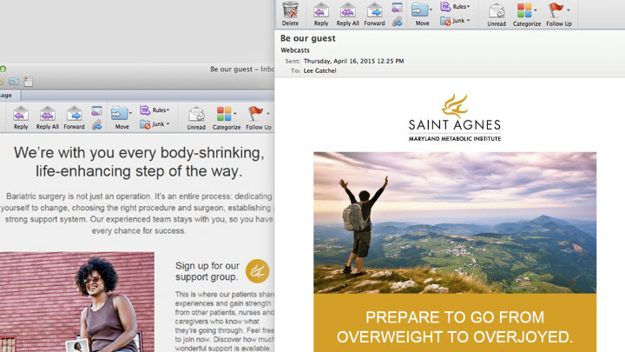Image resolution: width=625 pixels, height=352 pixels.
Task: Select the Message tab in the background window
Action: (5, 96)
